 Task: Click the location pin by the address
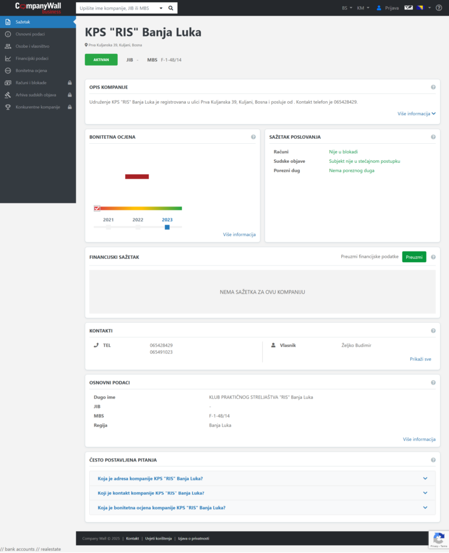pyautogui.click(x=86, y=45)
